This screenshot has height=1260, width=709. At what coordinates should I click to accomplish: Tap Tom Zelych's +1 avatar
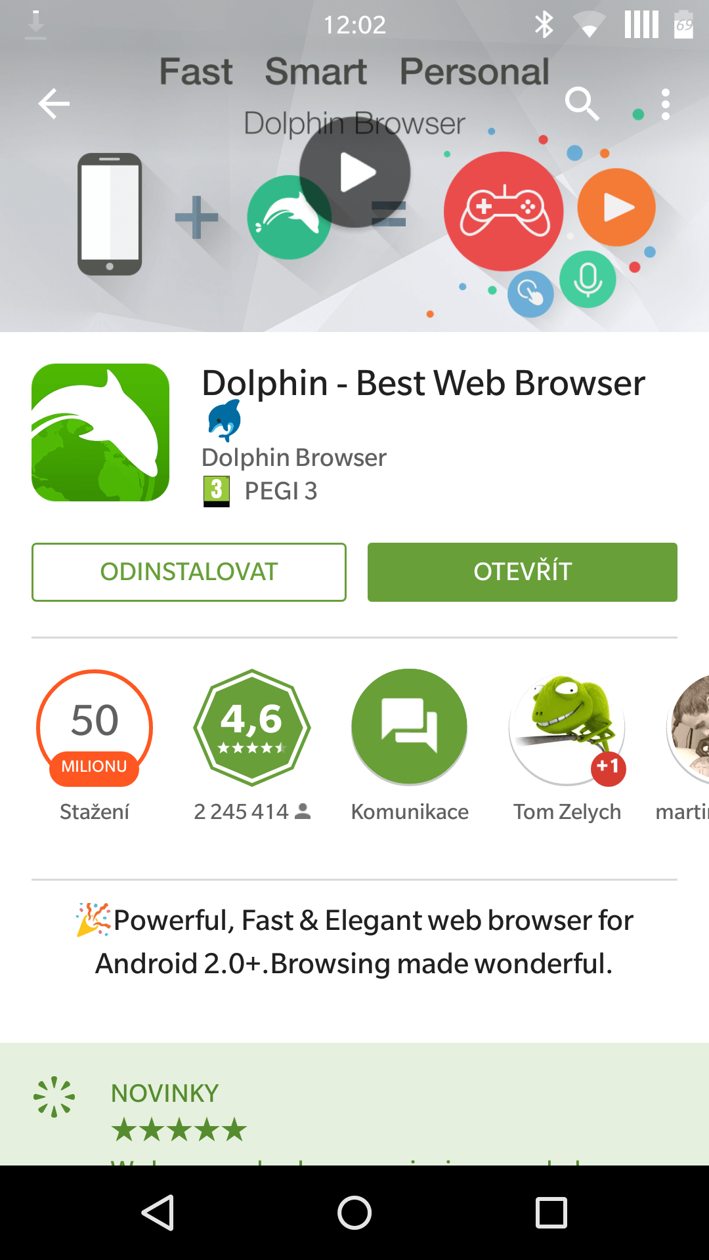[x=567, y=728]
